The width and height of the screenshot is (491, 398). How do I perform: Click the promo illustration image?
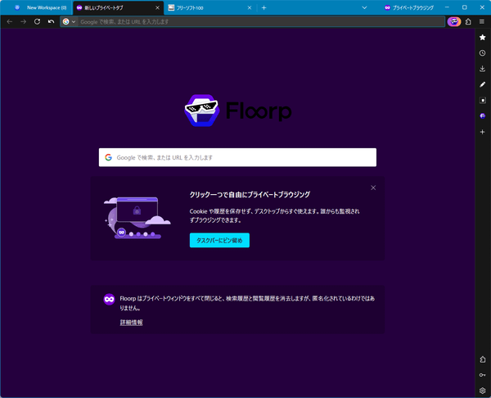(137, 218)
